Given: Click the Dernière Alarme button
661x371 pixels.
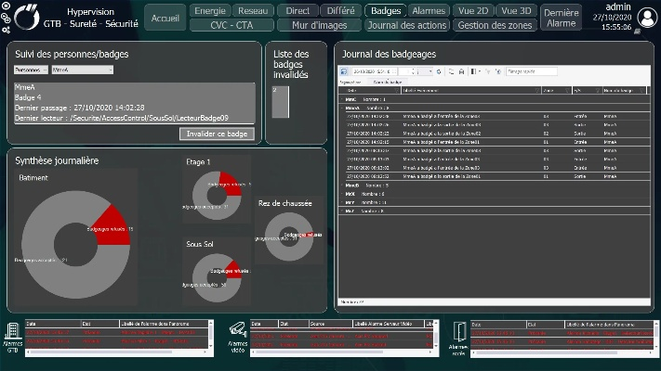Looking at the screenshot, I should 561,18.
